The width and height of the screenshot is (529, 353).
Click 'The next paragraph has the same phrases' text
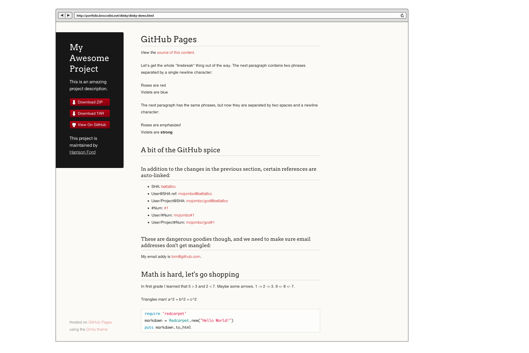[x=229, y=109]
